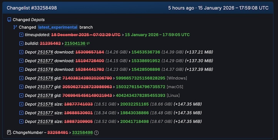
Task: Click old size value 19877741033
Action: [x=78, y=104]
